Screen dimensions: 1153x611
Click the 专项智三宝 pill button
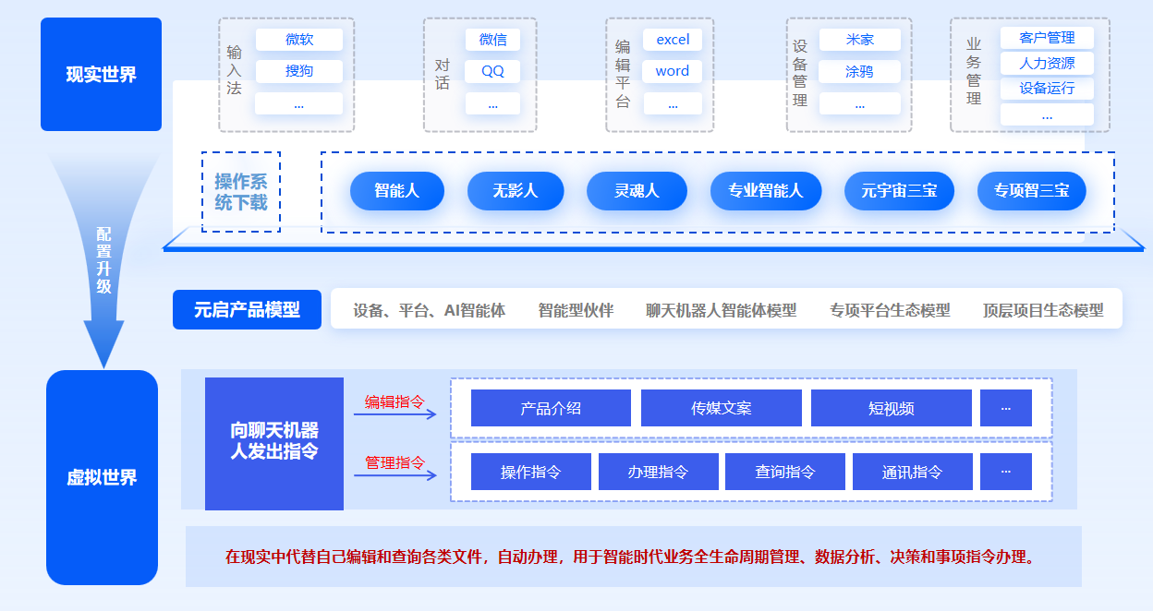[1031, 191]
